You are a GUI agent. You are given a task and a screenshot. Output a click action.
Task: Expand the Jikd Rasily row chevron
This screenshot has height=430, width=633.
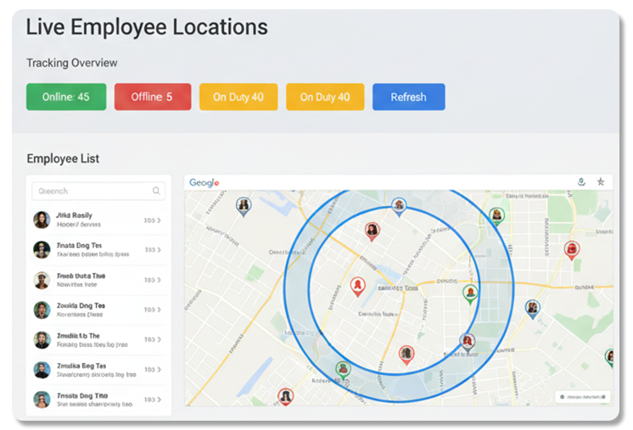click(159, 221)
